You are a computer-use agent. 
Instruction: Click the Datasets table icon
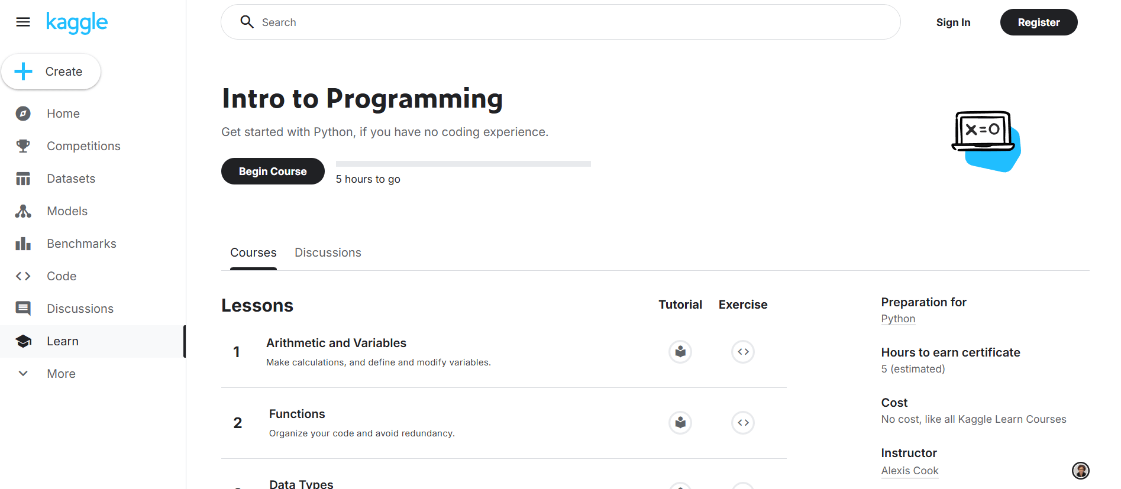(23, 179)
